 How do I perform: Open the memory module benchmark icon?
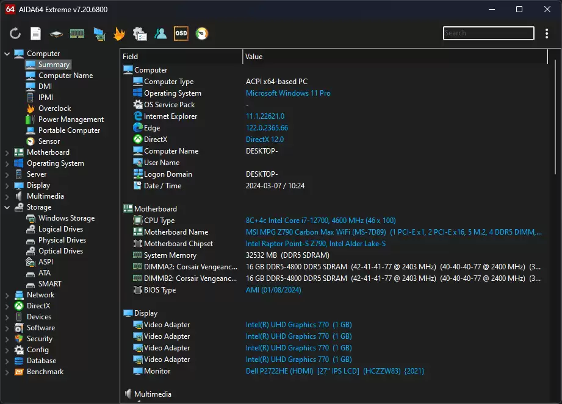(x=77, y=34)
